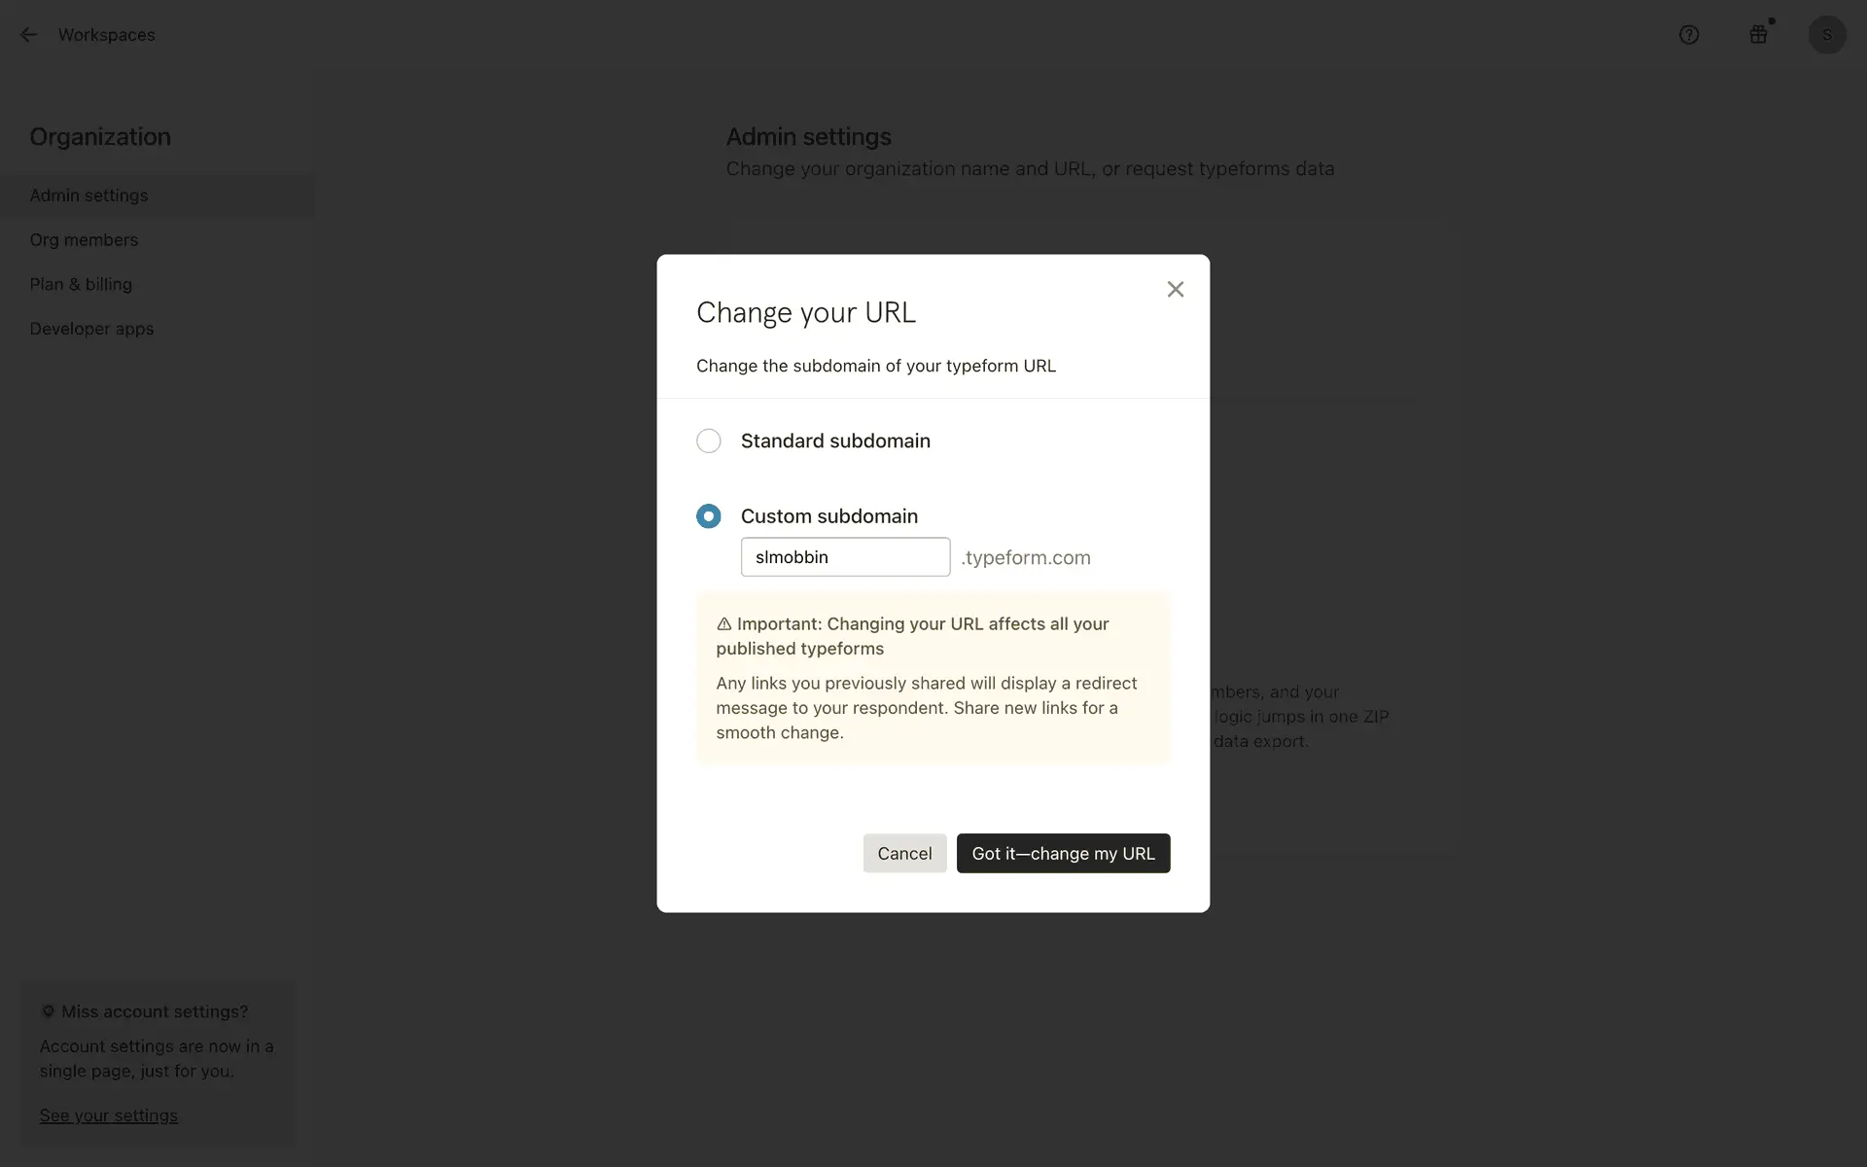Image resolution: width=1867 pixels, height=1167 pixels.
Task: Select the Custom subdomain radio button
Action: coord(709,516)
